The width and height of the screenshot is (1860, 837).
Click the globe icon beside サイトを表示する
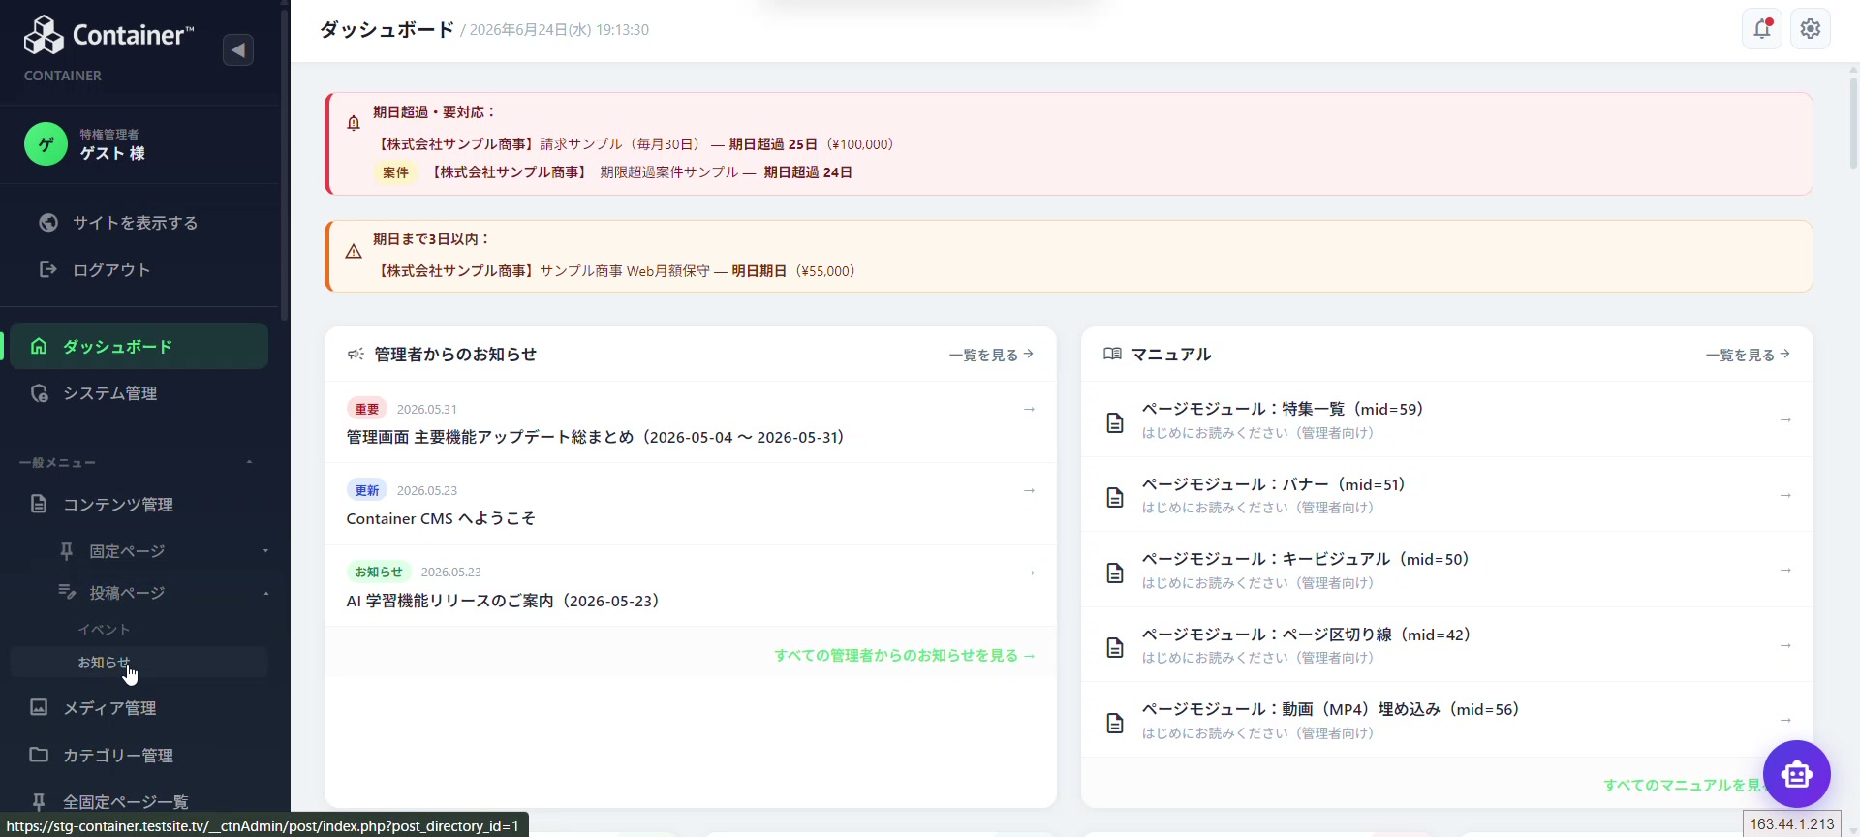coord(48,223)
